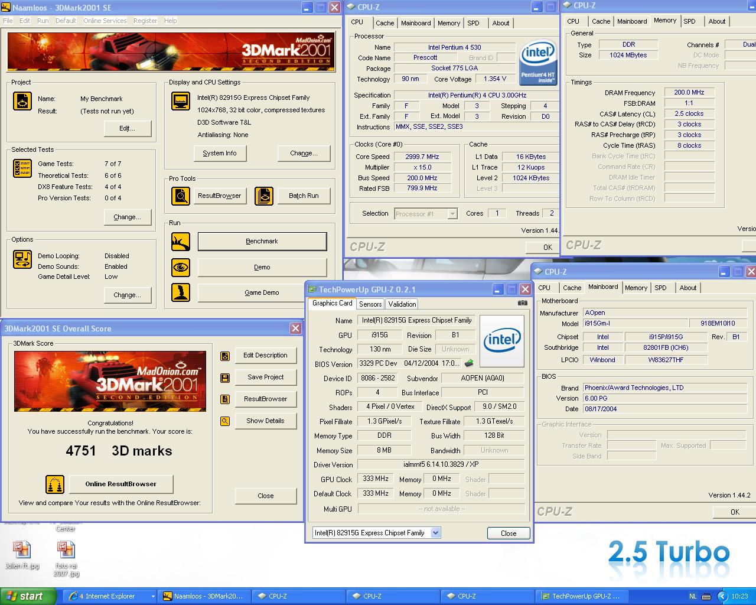Click the Core Speed value 2999.7 MHz
This screenshot has width=756, height=605.
click(x=422, y=157)
